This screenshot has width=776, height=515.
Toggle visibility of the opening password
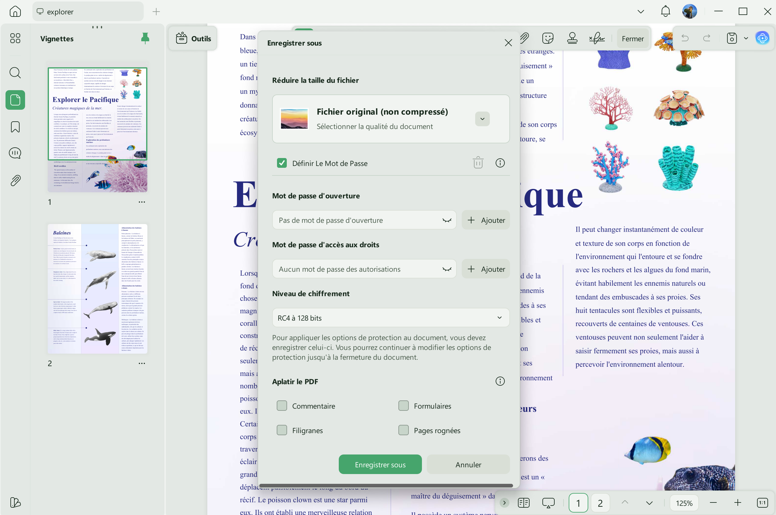point(447,220)
